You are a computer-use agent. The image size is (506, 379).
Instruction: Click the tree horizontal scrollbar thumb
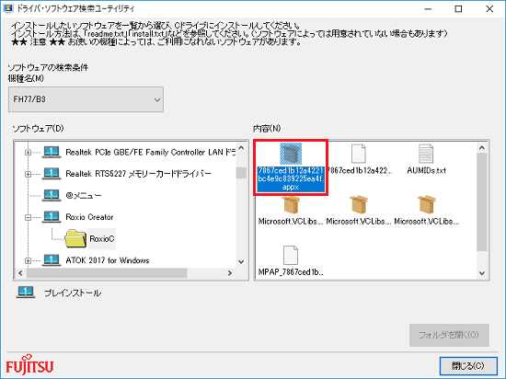point(107,273)
